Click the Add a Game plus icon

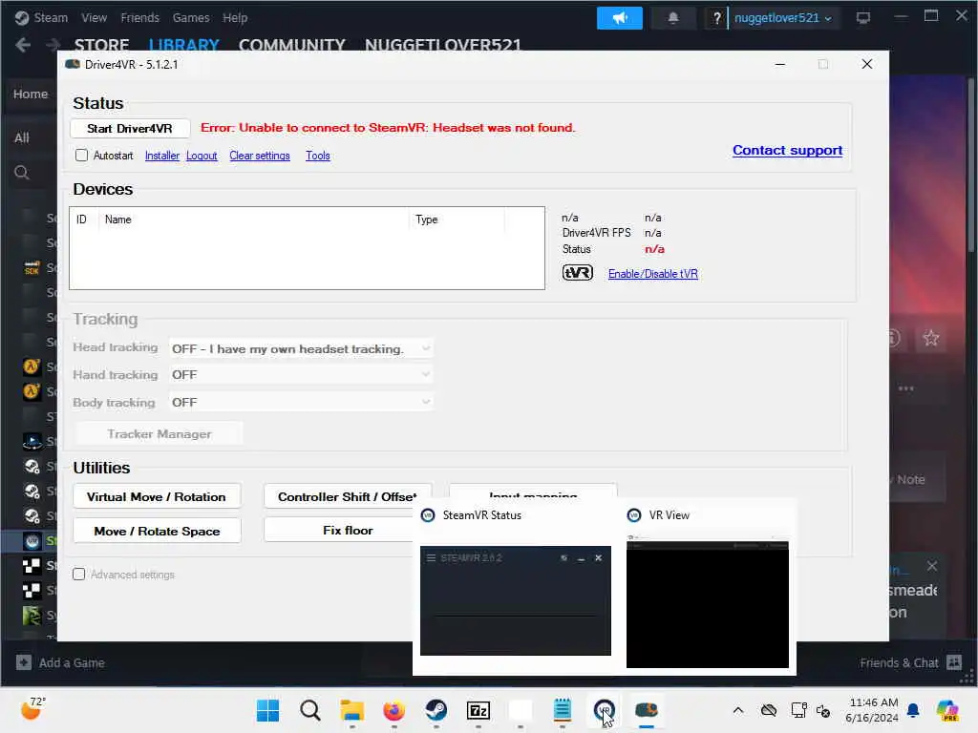pyautogui.click(x=24, y=662)
